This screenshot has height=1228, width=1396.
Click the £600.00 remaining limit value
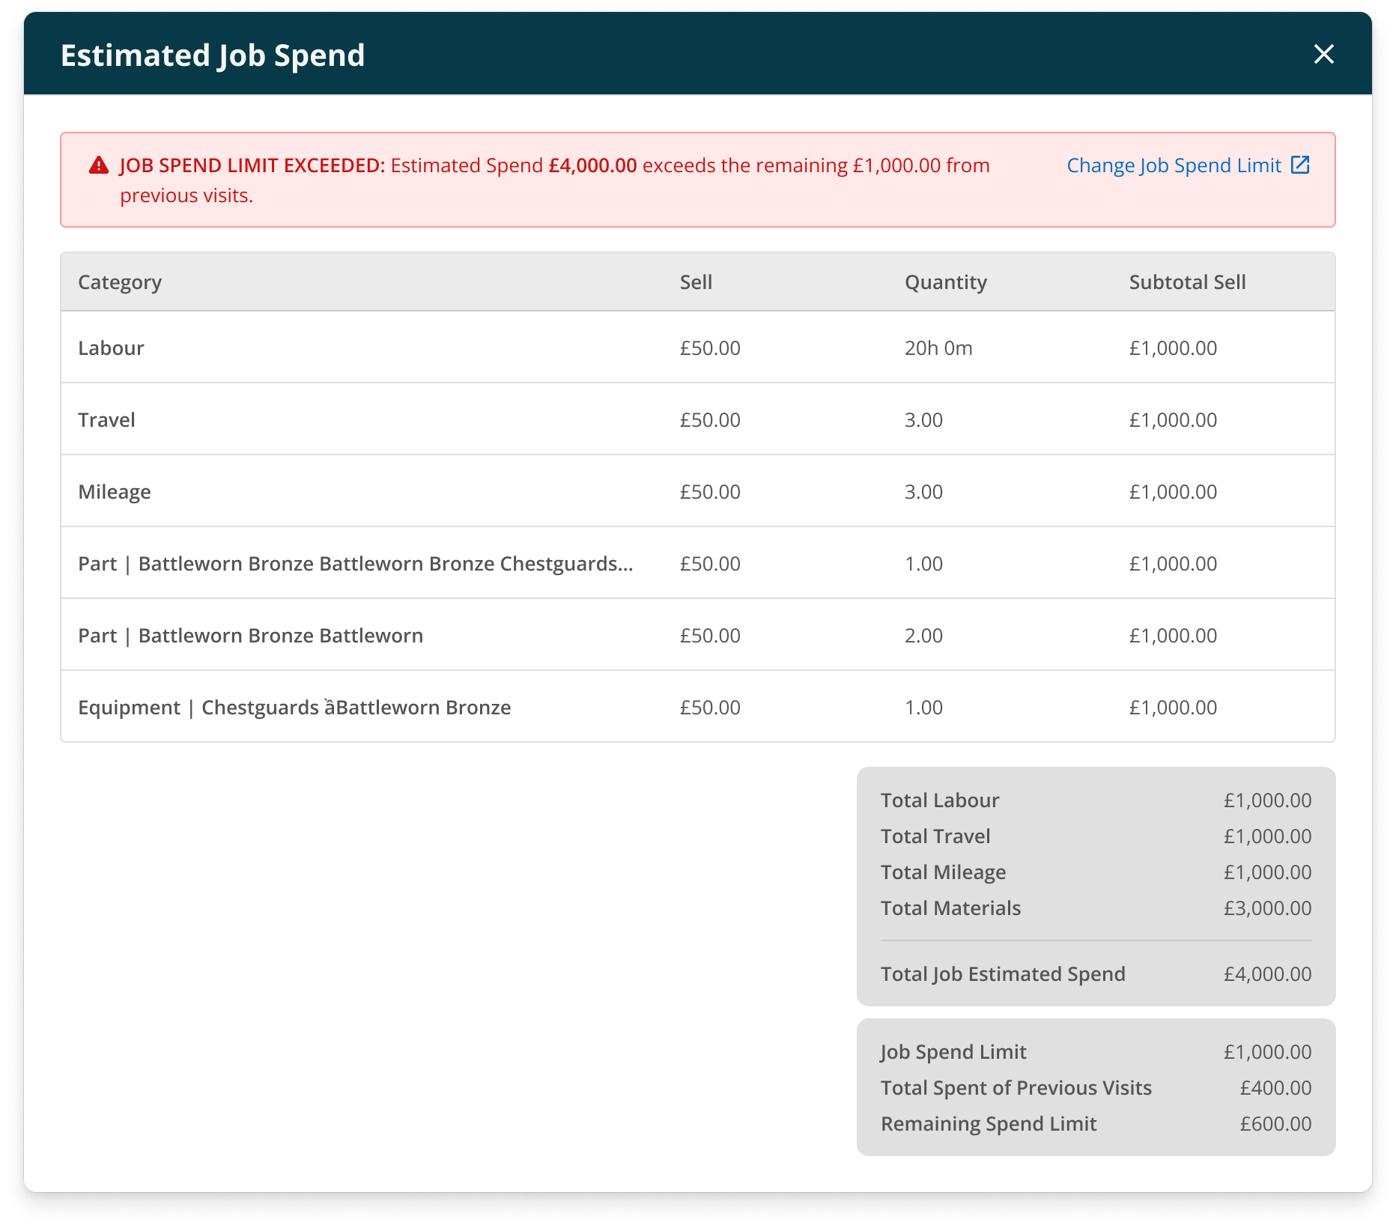pyautogui.click(x=1275, y=1124)
